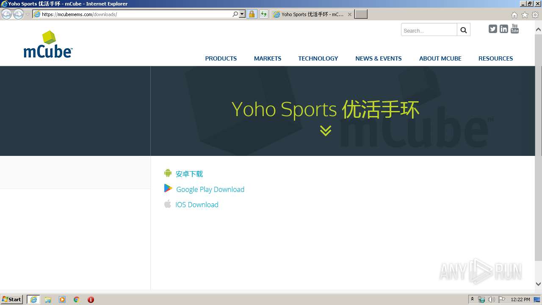Viewport: 542px width, 305px height.
Task: Open the MARKETS menu
Action: 268,58
